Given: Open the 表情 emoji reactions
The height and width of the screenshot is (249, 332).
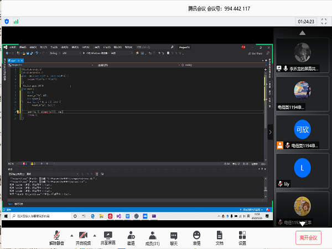Looking at the screenshot, I should (196, 237).
